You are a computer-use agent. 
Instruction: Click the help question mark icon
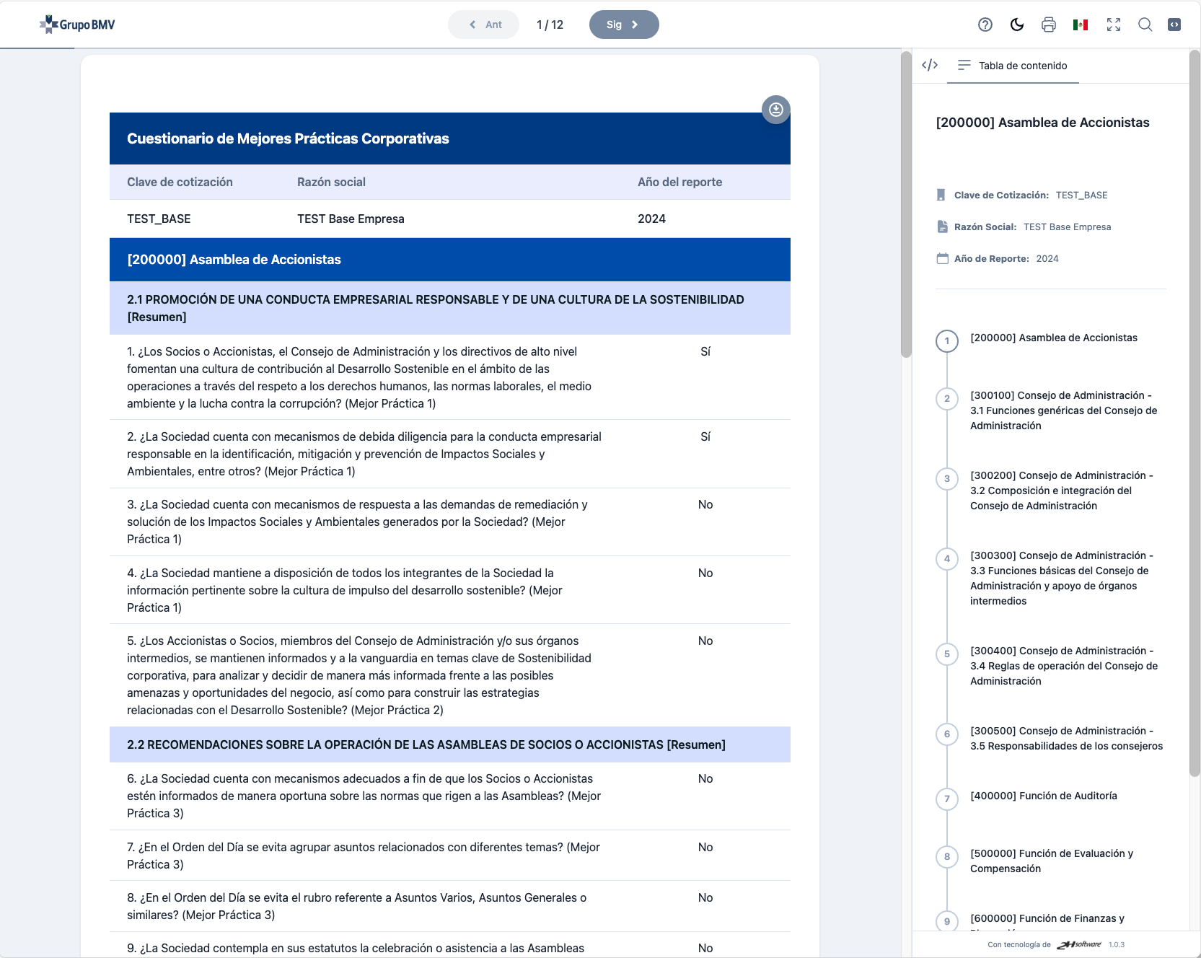(x=985, y=24)
